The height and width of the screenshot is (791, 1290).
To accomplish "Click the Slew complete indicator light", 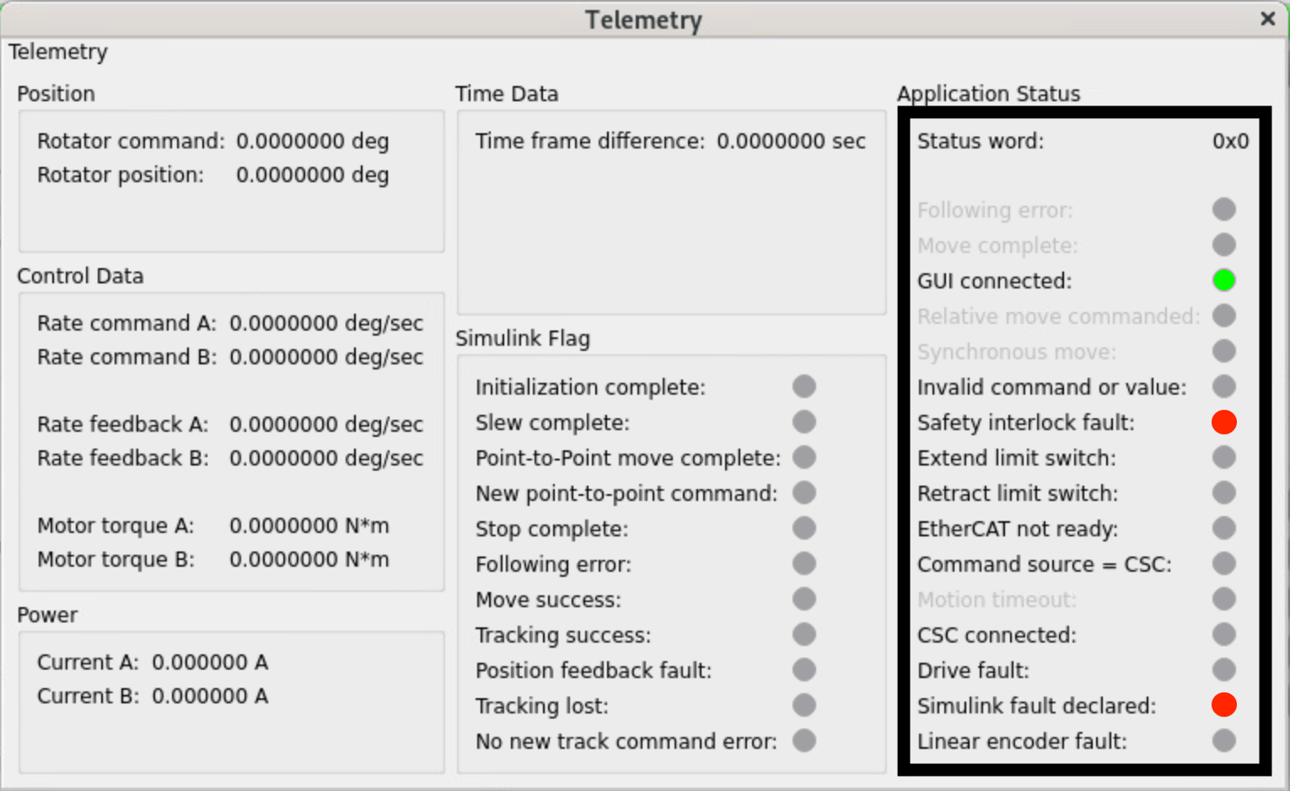I will pos(804,422).
